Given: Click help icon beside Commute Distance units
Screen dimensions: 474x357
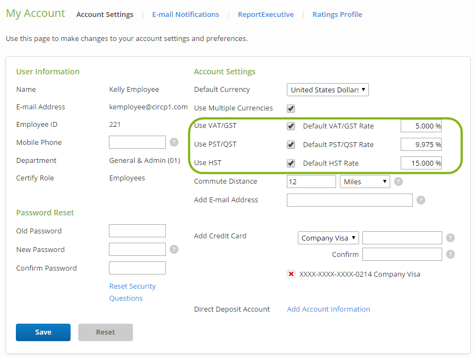Looking at the screenshot, I should [x=398, y=182].
